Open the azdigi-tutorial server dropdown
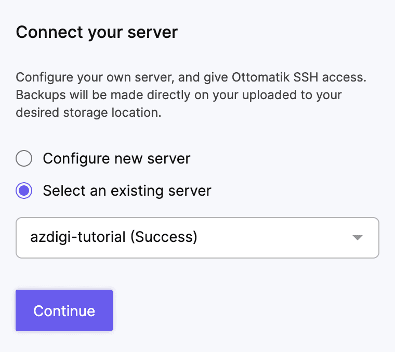This screenshot has height=352, width=395. tap(197, 238)
